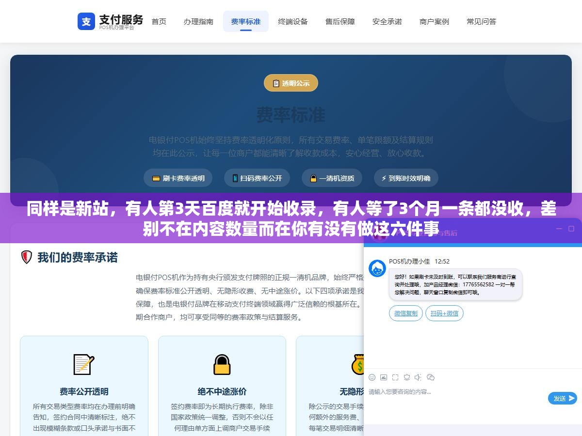This screenshot has width=582, height=436.
Task: Click the WeChat icon in chat toolbar
Action: [431, 377]
